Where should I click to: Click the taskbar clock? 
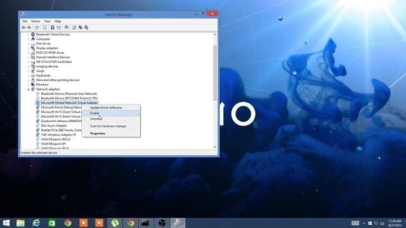coord(395,223)
